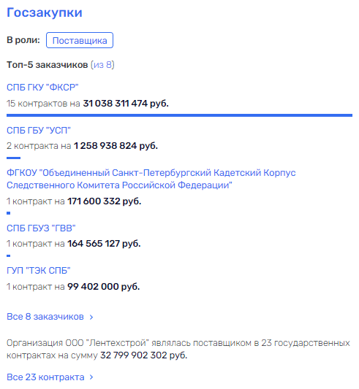Open ФГКОУ Кадетский Корпус customer link
This screenshot has height=389, width=359.
click(x=151, y=179)
